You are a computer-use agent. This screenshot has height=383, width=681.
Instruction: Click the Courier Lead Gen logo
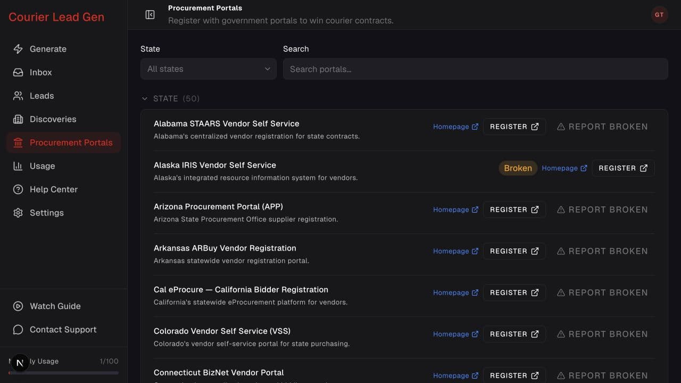click(56, 17)
